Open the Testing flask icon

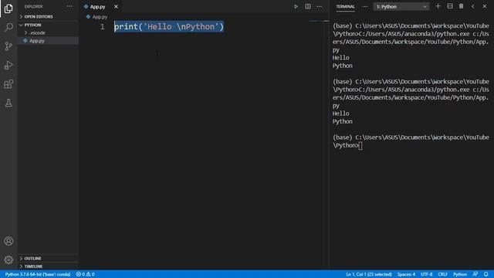(8, 103)
